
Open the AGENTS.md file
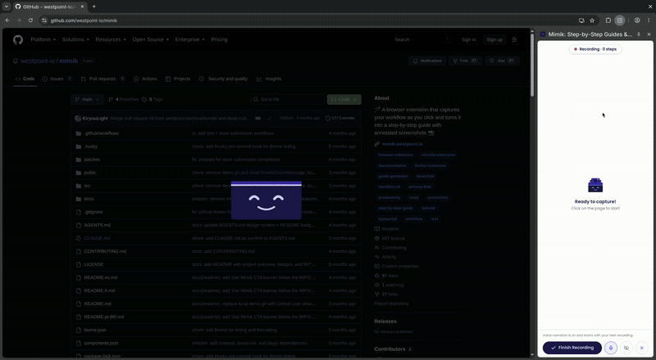pos(97,225)
